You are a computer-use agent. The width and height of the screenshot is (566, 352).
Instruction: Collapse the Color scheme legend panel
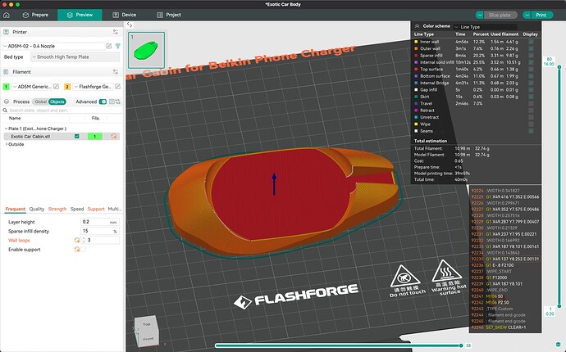417,26
